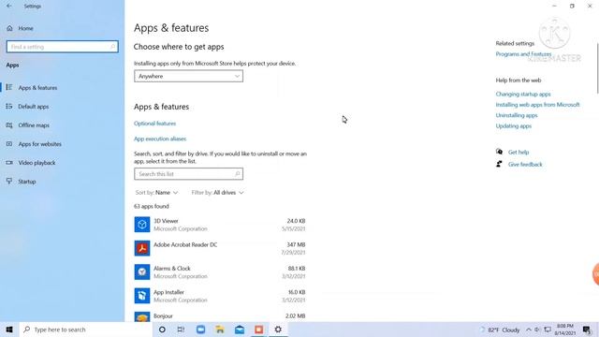599x337 pixels.
Task: Open the red recorder app on taskbar
Action: coord(258,330)
